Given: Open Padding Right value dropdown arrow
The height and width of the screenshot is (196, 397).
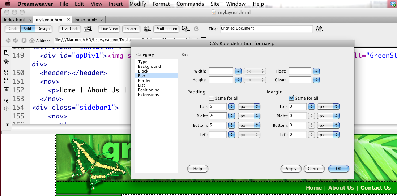Looking at the screenshot, I should click(231, 116).
